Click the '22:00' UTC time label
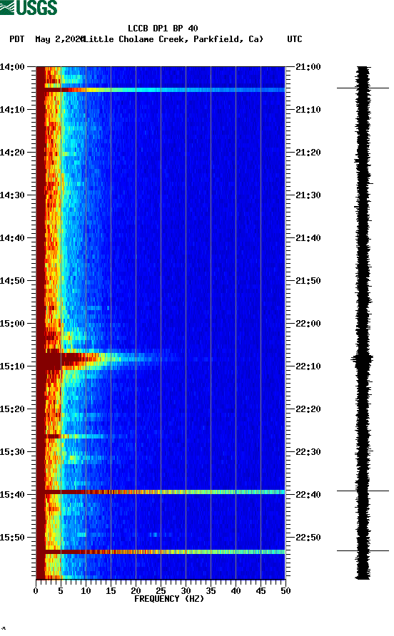 (x=308, y=324)
